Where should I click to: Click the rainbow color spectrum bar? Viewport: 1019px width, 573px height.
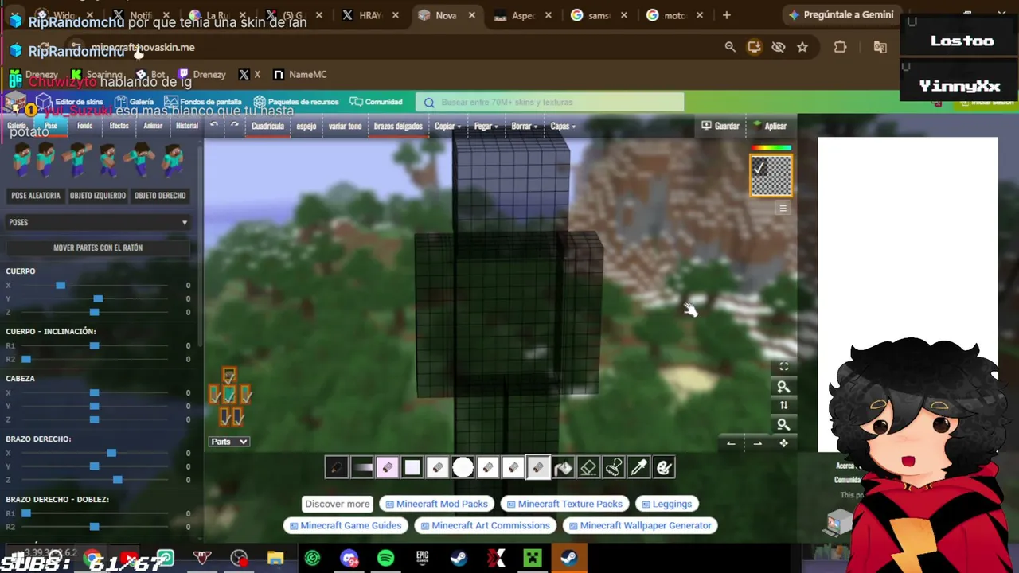771,148
